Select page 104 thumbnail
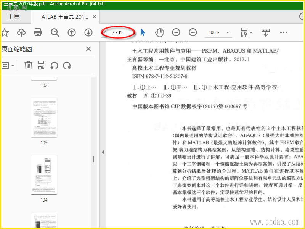 pyautogui.click(x=44, y=175)
